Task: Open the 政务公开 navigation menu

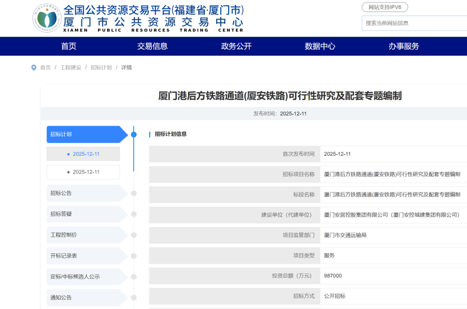Action: pyautogui.click(x=236, y=46)
